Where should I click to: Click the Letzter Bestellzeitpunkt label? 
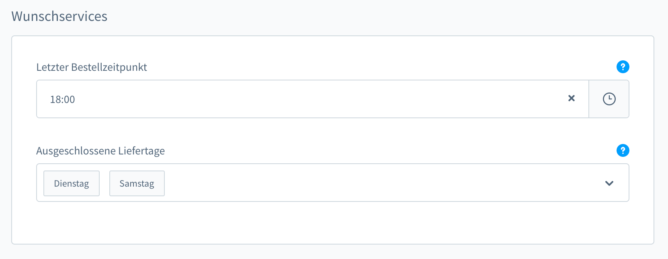coord(92,67)
